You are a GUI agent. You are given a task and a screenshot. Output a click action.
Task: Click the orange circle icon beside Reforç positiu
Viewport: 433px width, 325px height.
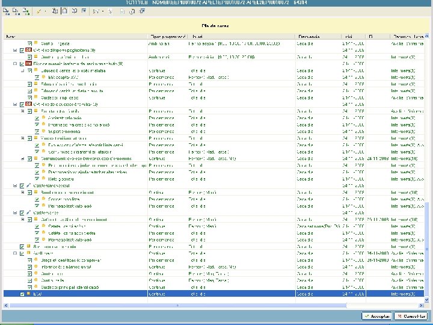coord(44,179)
